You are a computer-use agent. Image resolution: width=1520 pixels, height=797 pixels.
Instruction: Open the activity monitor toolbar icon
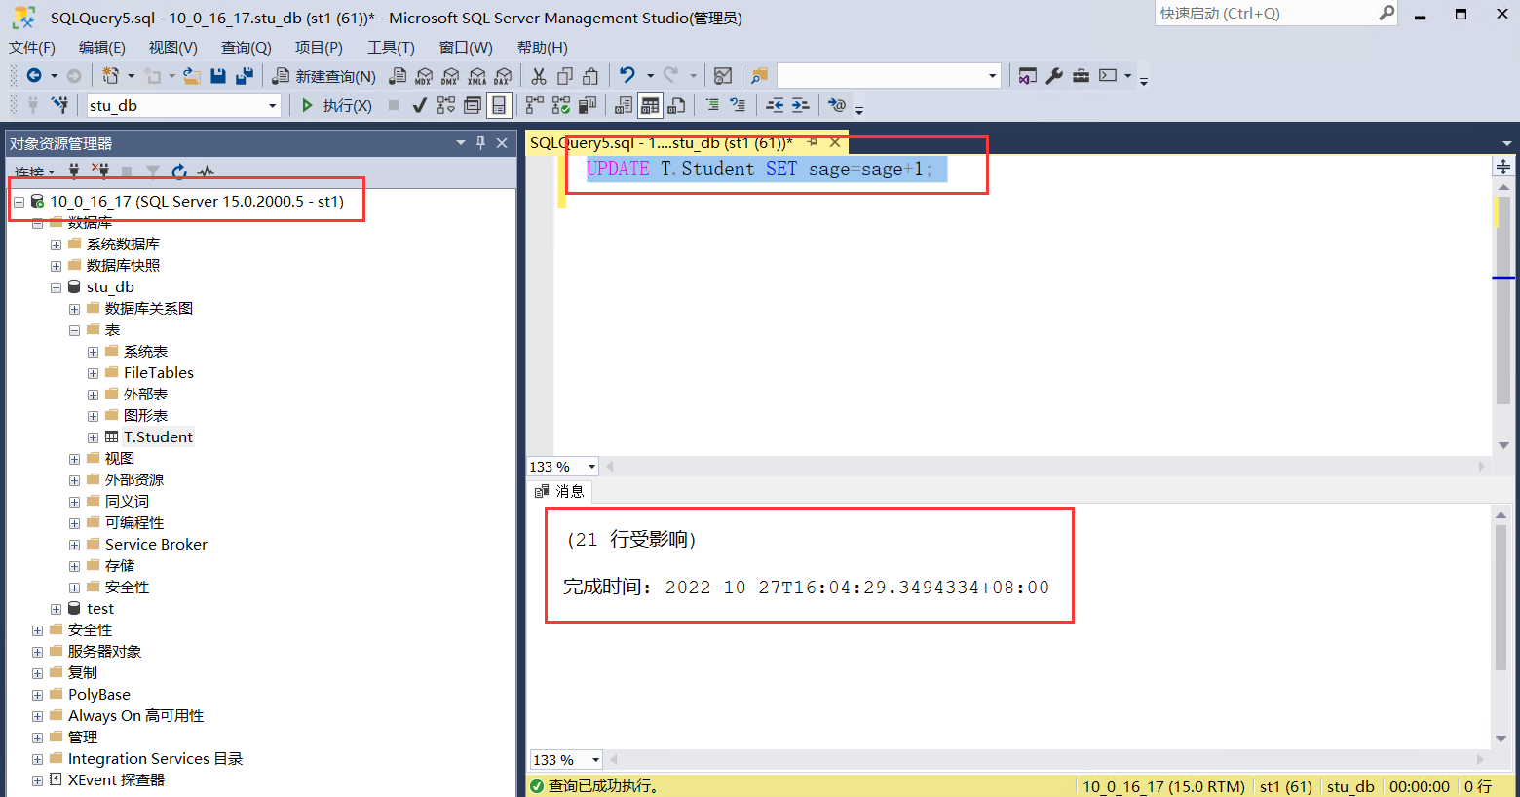pyautogui.click(x=723, y=76)
